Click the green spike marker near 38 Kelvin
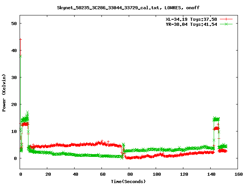 tap(20, 56)
